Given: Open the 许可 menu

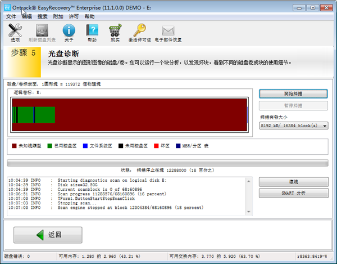Looking at the screenshot, I should (74, 16).
